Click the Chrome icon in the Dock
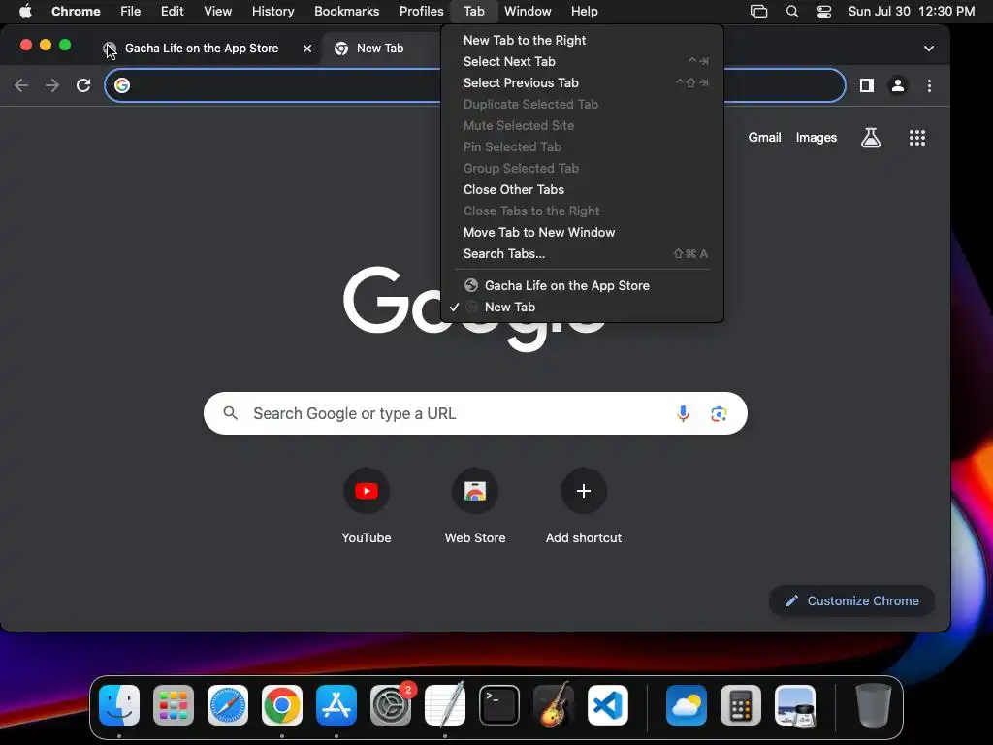The image size is (993, 745). pyautogui.click(x=282, y=705)
